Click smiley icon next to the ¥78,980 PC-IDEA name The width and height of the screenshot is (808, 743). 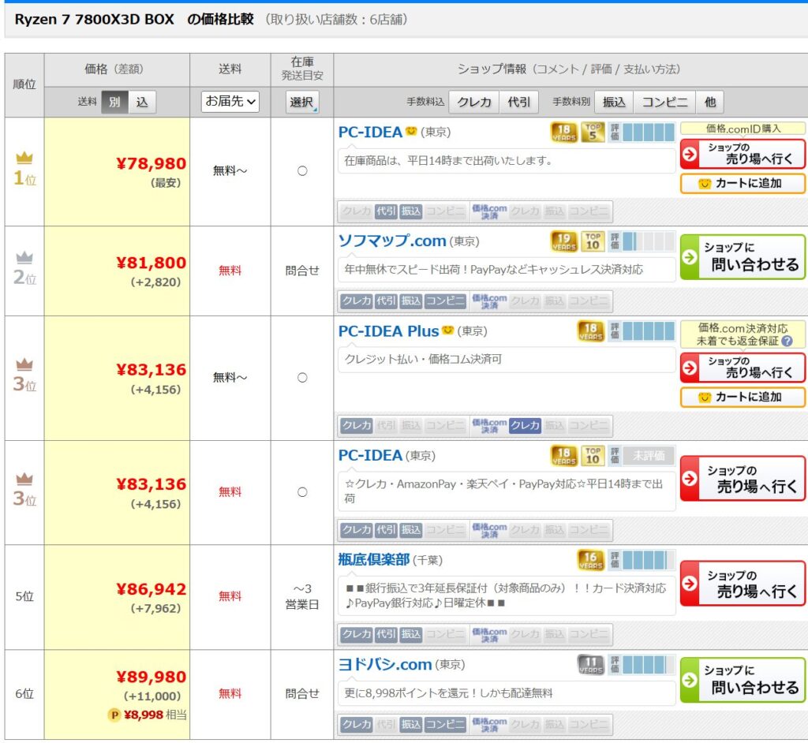(410, 131)
